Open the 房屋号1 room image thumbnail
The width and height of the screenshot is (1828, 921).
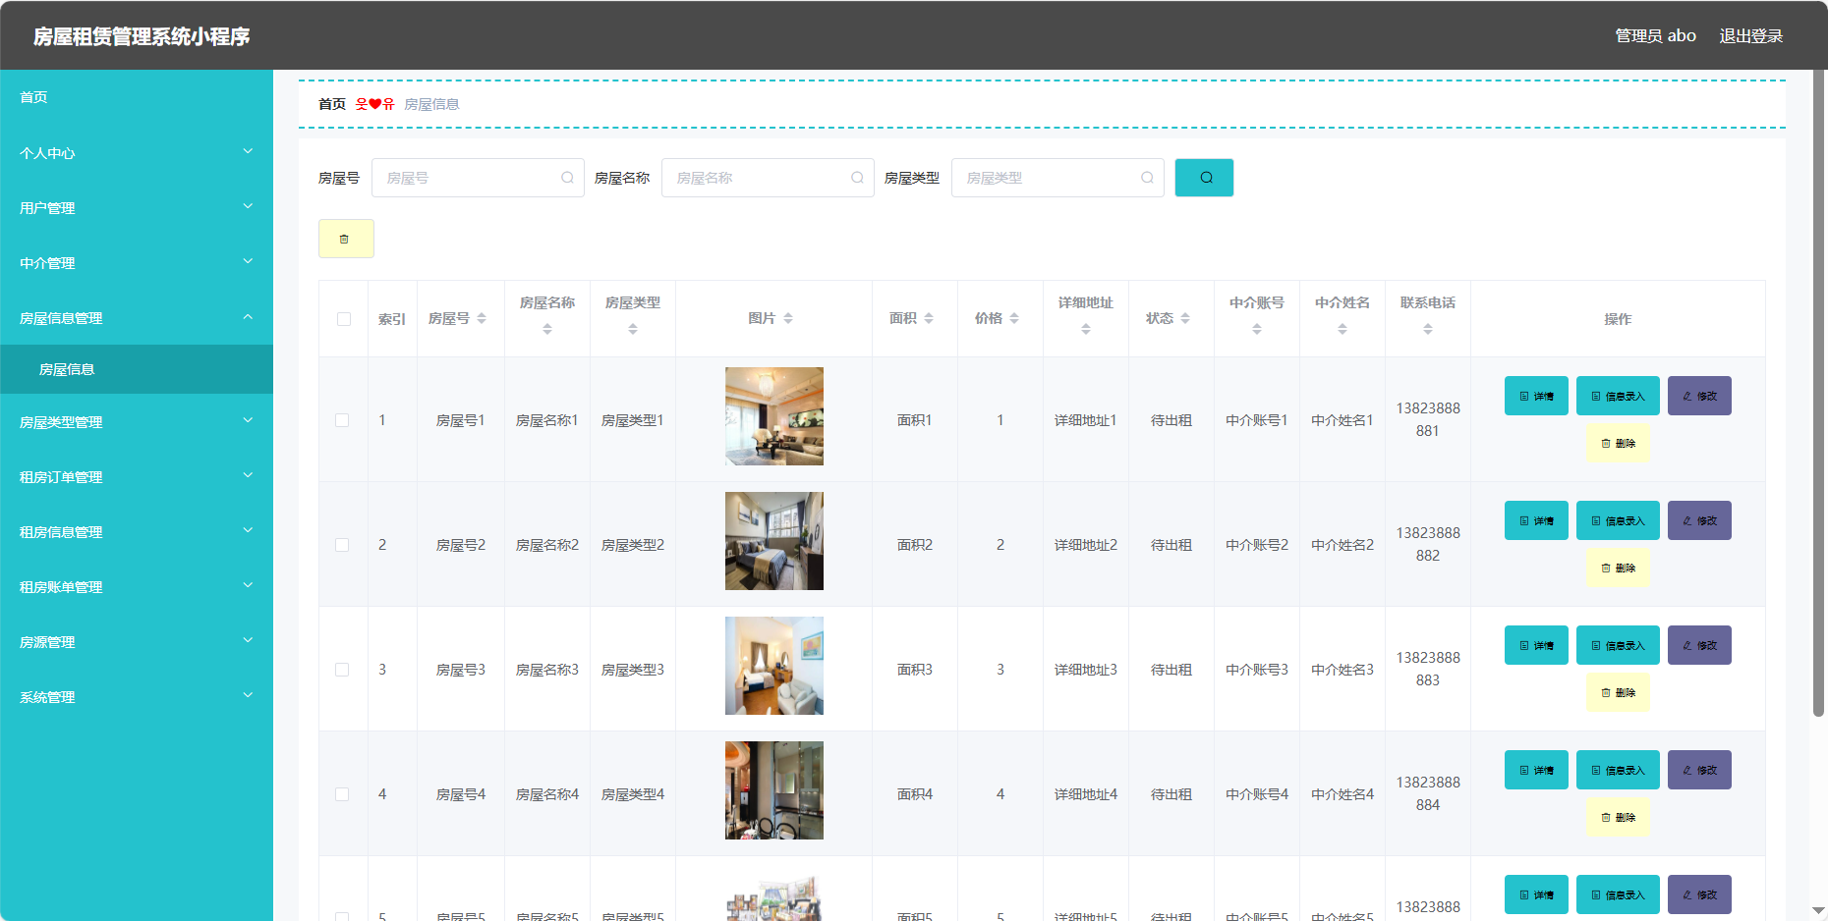coord(774,416)
